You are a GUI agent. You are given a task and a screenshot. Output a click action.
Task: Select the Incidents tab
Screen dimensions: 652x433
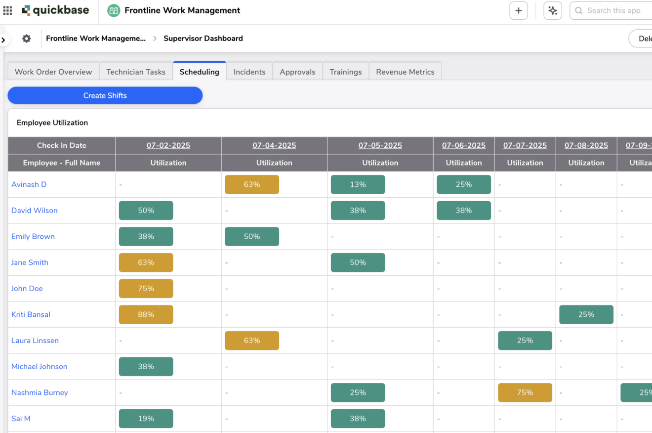[249, 72]
